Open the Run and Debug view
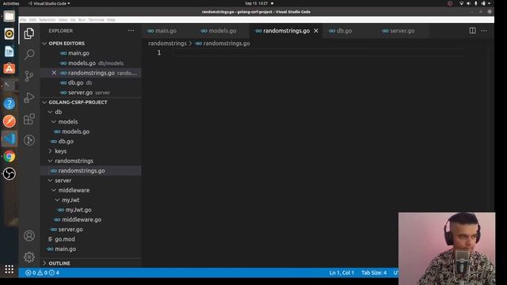Viewport: 507px width, 285px height. pyautogui.click(x=29, y=97)
